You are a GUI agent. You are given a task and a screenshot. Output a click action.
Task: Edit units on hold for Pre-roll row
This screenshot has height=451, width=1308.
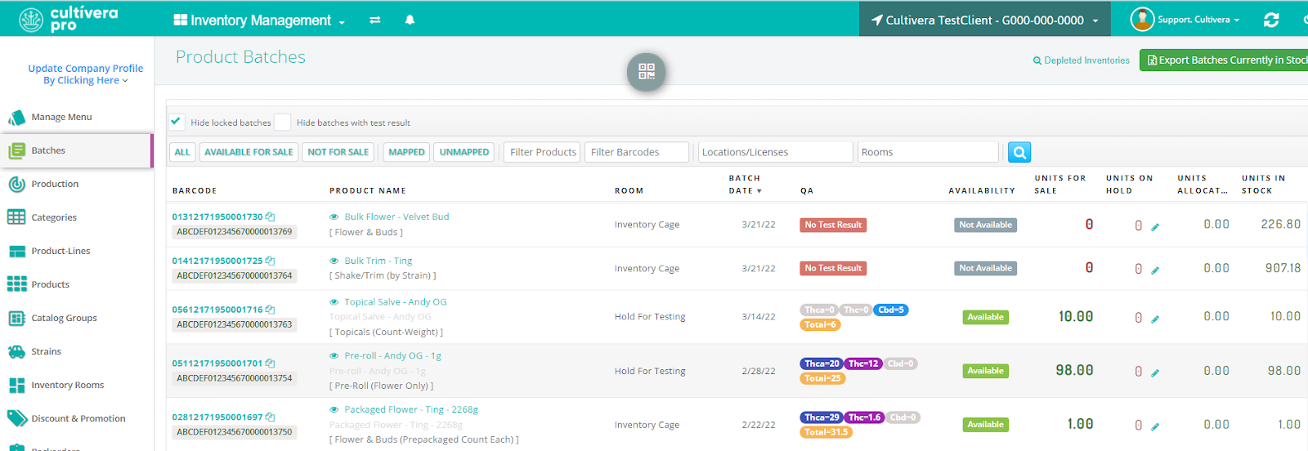click(x=1155, y=373)
